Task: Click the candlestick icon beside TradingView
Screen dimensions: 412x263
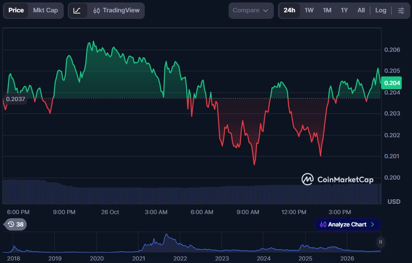Action: pos(97,11)
